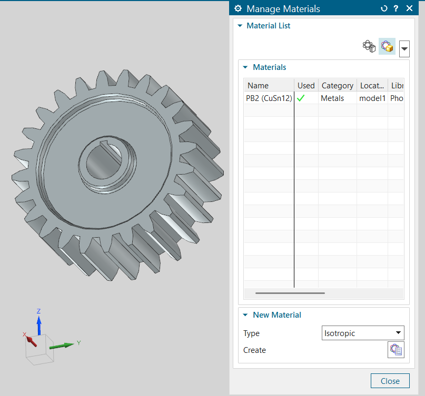The height and width of the screenshot is (396, 425).
Task: Click the blue Z axis arrow
Action: (x=38, y=322)
